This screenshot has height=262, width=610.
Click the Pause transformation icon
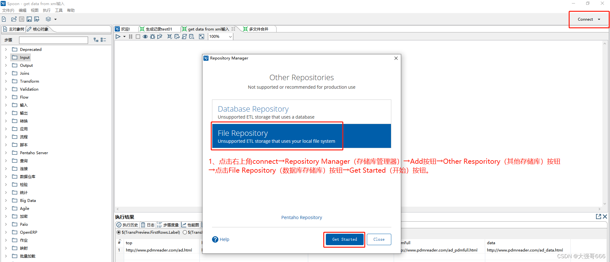131,37
